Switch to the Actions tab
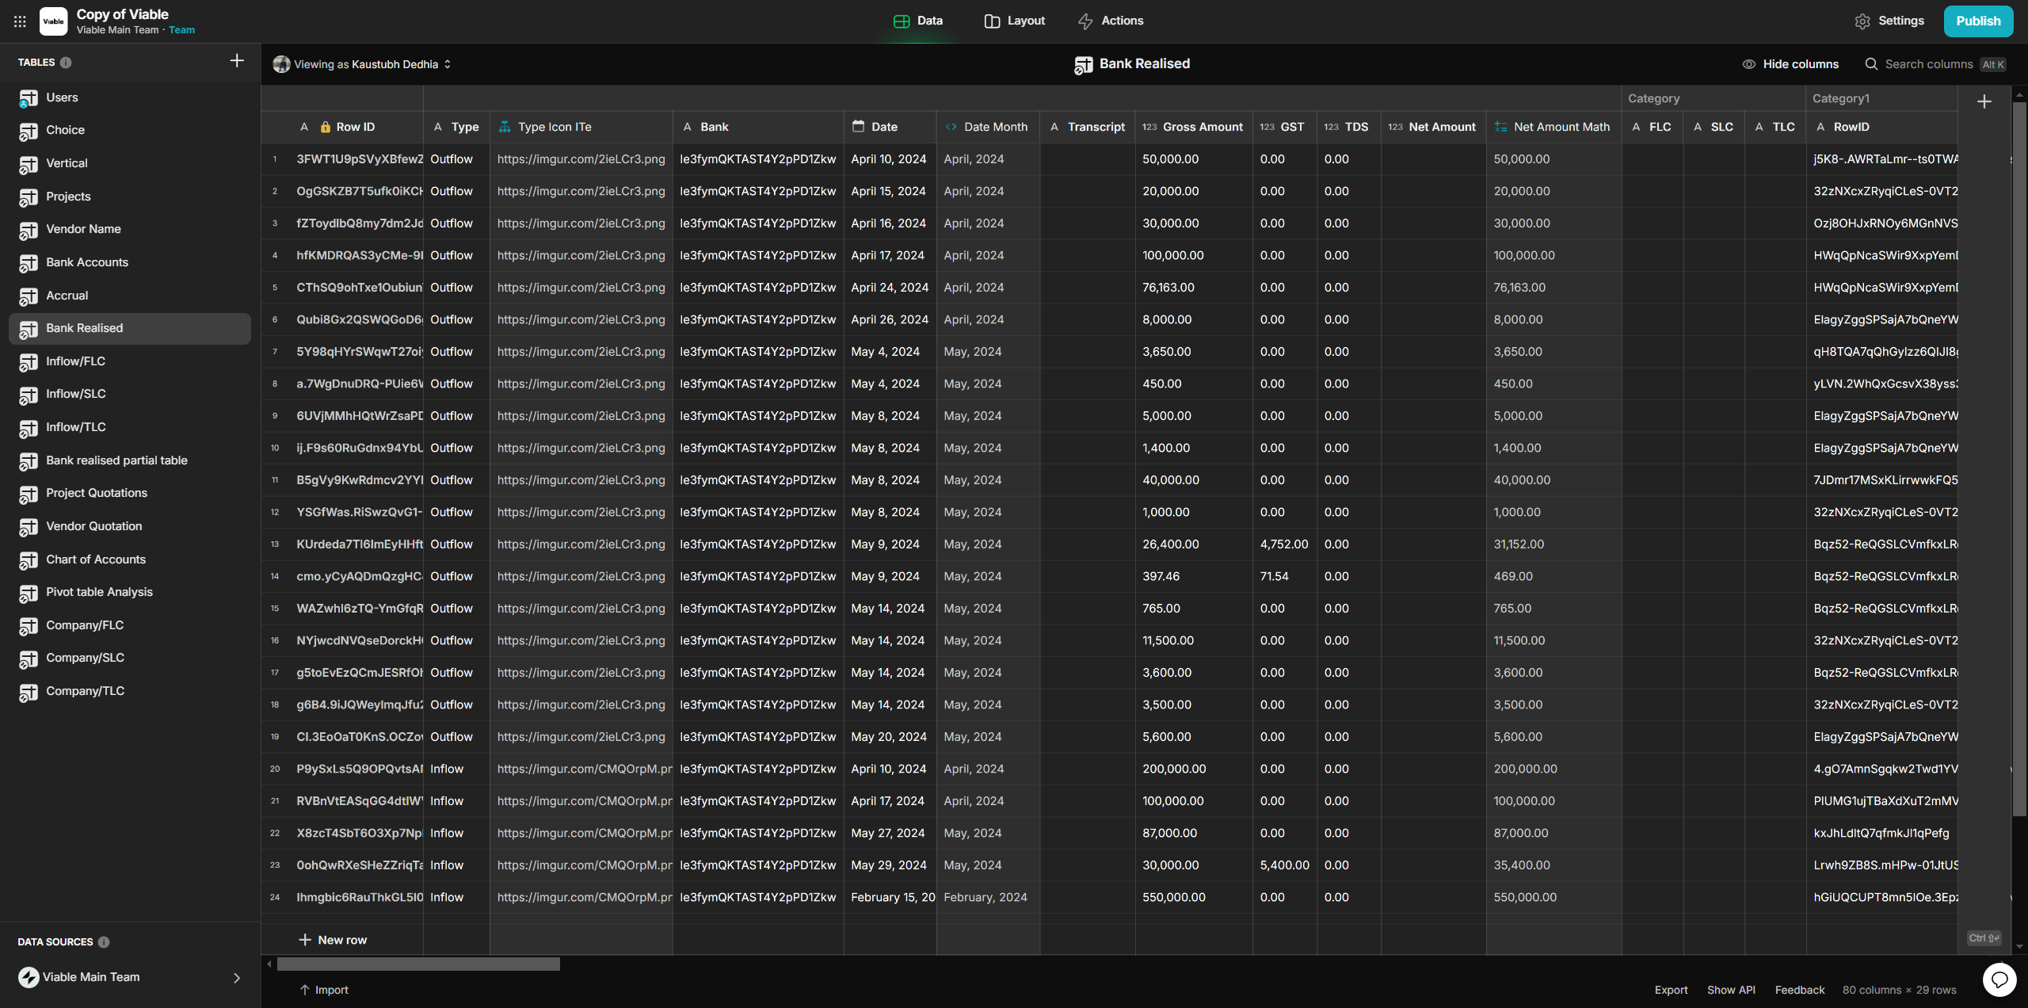 click(1111, 21)
